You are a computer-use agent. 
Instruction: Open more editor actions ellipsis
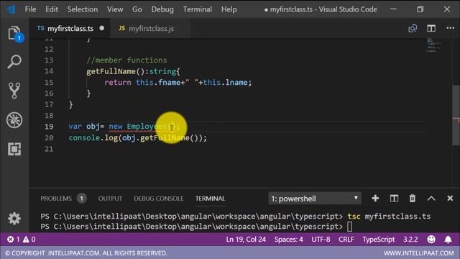pyautogui.click(x=450, y=28)
